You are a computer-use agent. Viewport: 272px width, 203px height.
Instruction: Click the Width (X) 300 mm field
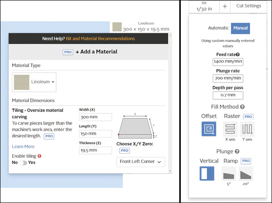click(x=95, y=117)
